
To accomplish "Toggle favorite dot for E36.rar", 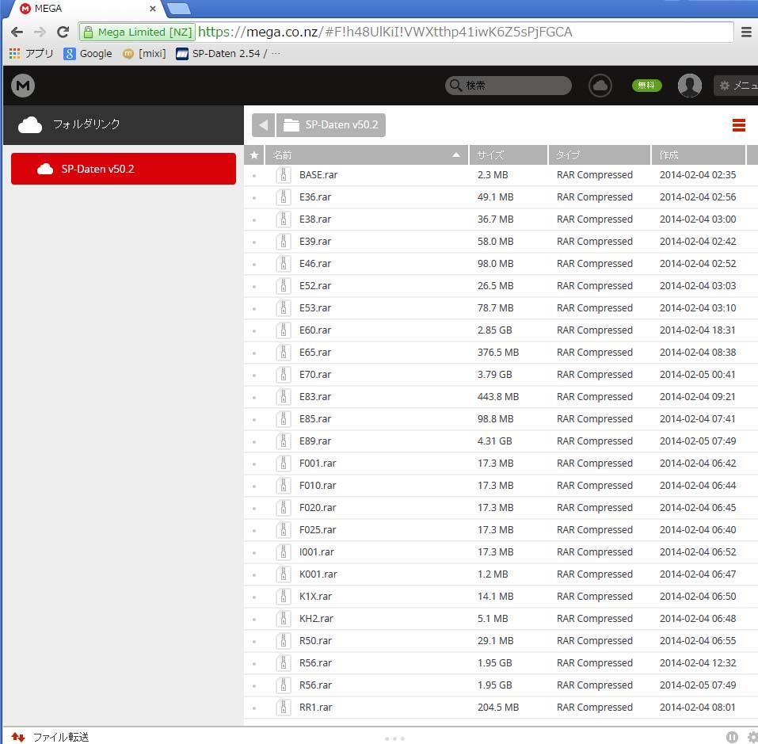I will (x=254, y=198).
